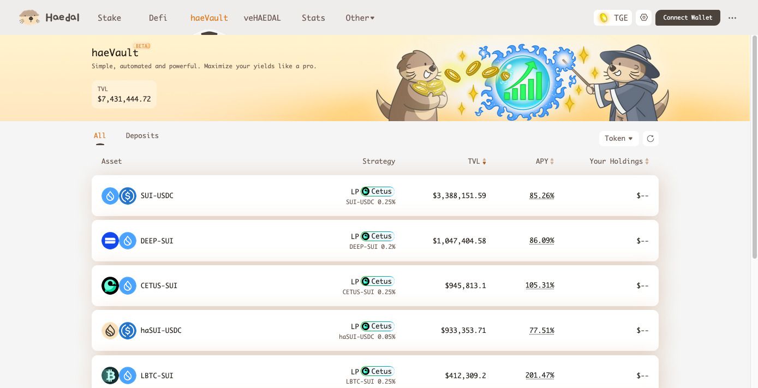Sort by the Your Holdings column
This screenshot has height=388, width=758.
click(619, 162)
